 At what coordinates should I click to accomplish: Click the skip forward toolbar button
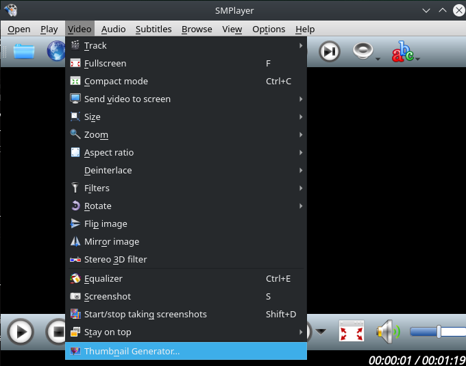330,51
